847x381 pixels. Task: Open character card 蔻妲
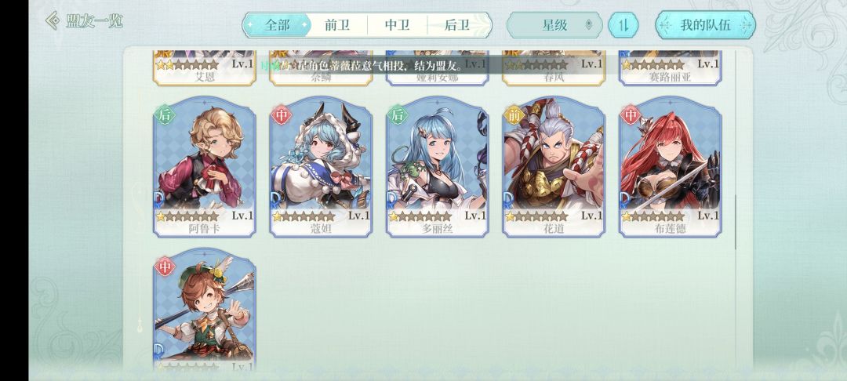(x=321, y=167)
